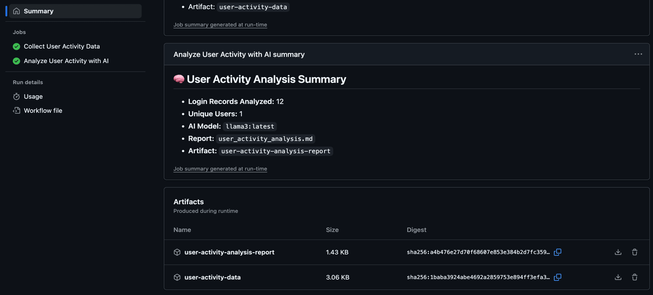Copy digest of user-activity-data

[x=557, y=277]
